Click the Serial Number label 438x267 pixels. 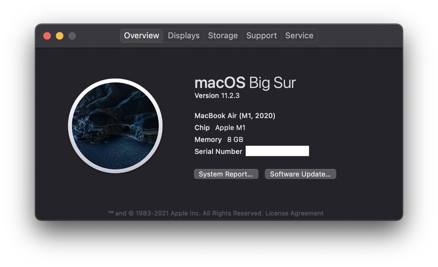pyautogui.click(x=218, y=152)
